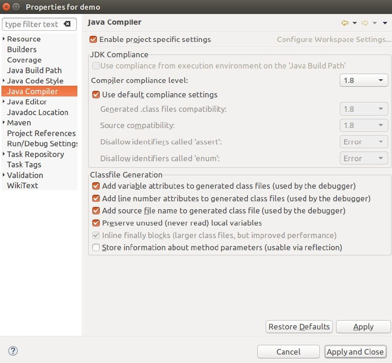Viewport: 392px width, 363px height.
Task: Click the type filter text field
Action: click(32, 24)
